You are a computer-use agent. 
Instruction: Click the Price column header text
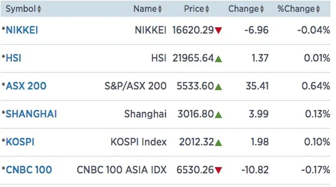tap(194, 9)
